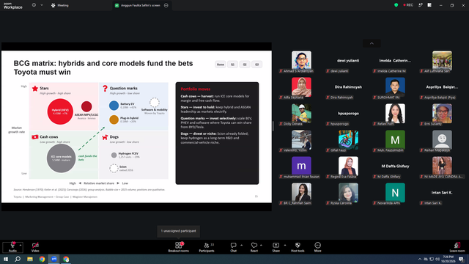The width and height of the screenshot is (469, 264).
Task: Toggle the Audio microphone button
Action: click(x=12, y=247)
